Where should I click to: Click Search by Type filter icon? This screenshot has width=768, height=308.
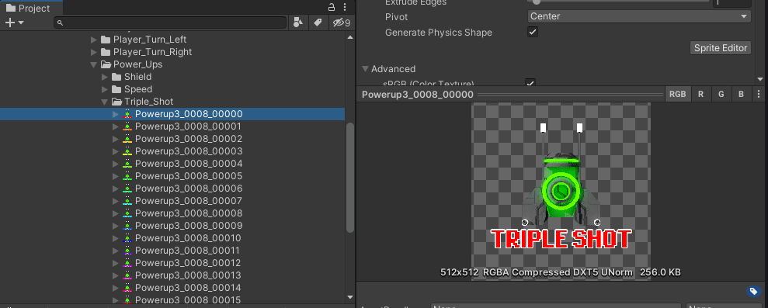tap(297, 22)
